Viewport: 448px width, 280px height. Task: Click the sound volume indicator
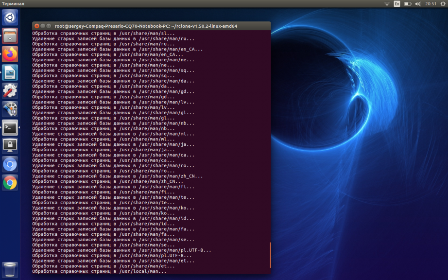click(418, 4)
